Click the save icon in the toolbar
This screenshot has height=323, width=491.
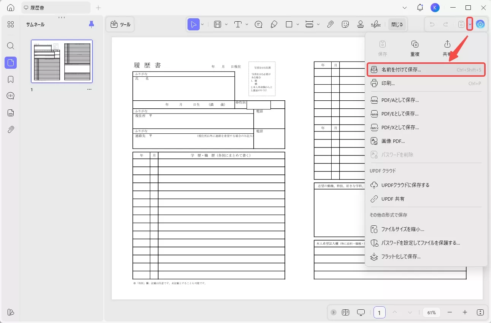pos(461,24)
